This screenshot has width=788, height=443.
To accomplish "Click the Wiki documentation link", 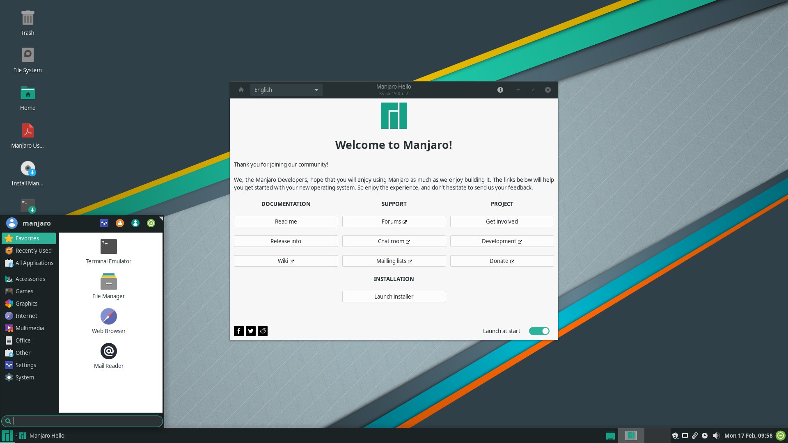I will 285,261.
